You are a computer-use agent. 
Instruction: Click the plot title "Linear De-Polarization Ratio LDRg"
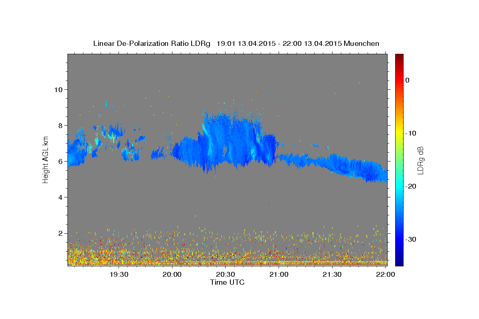coord(151,43)
